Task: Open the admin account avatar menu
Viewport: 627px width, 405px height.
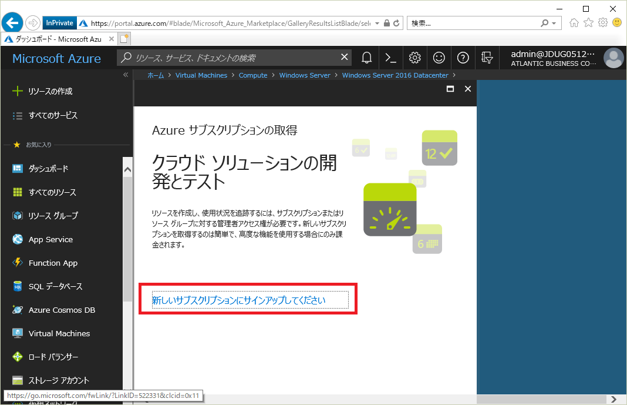Action: pos(613,58)
